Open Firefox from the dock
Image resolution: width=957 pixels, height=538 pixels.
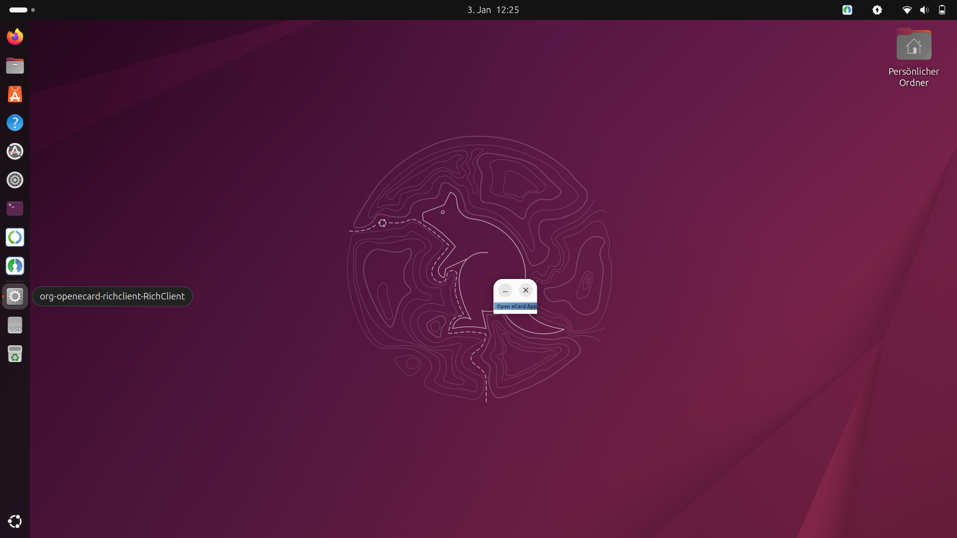(x=15, y=37)
